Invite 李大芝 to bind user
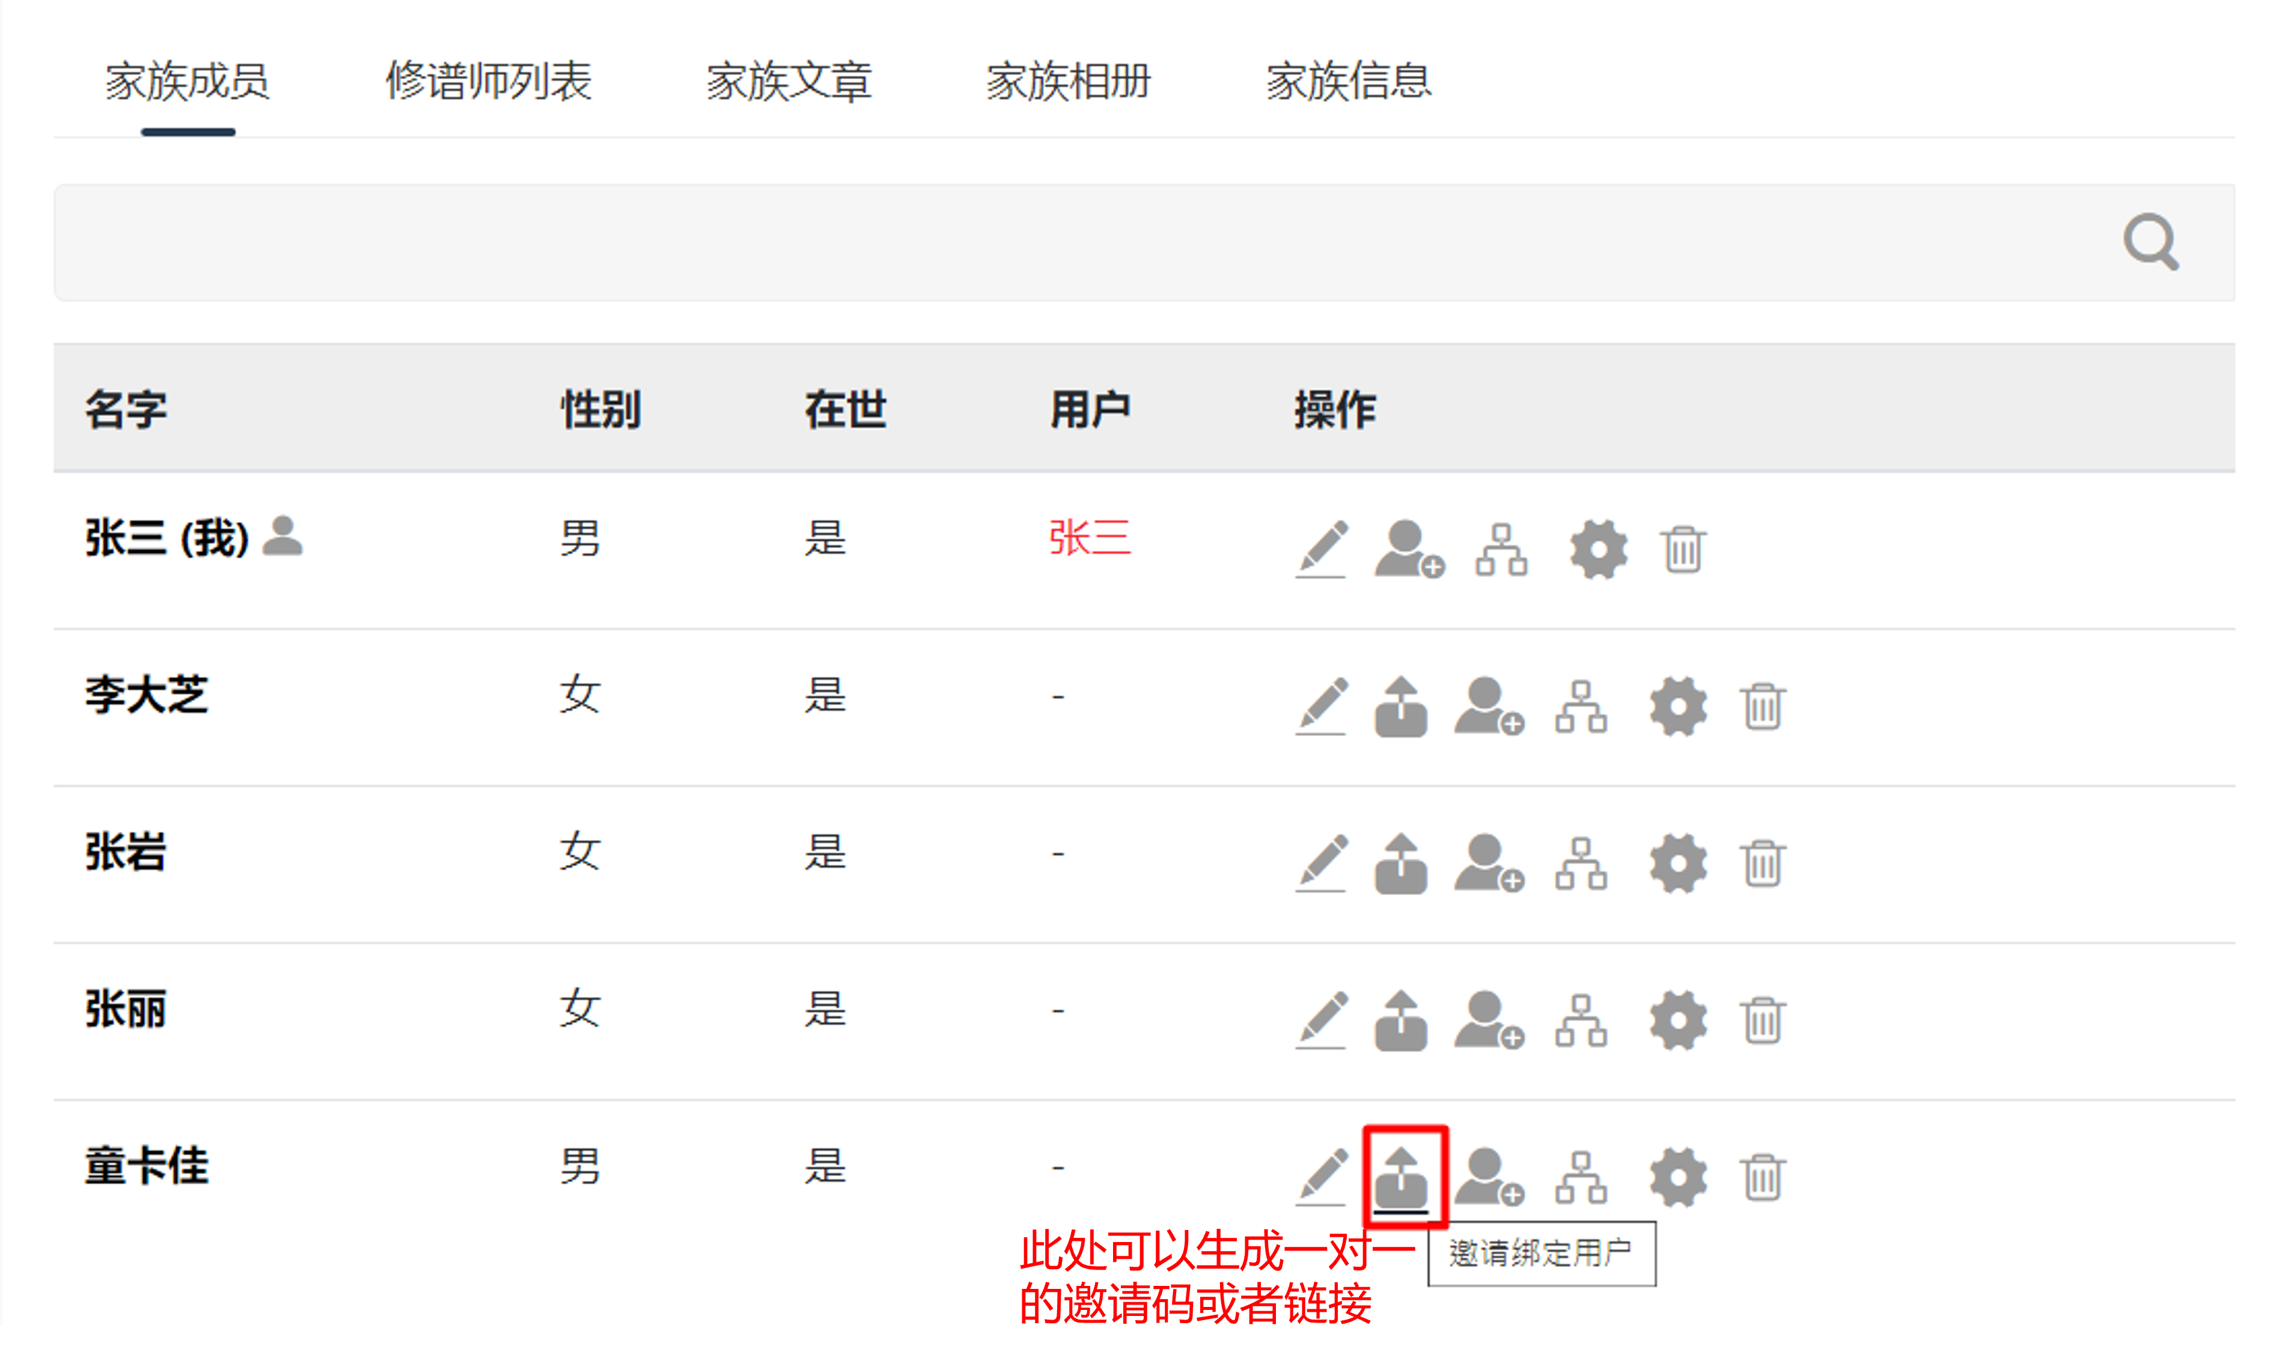 1401,706
